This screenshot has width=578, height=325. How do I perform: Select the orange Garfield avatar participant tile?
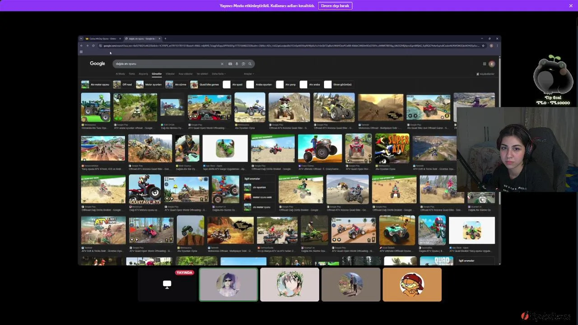[412, 285]
